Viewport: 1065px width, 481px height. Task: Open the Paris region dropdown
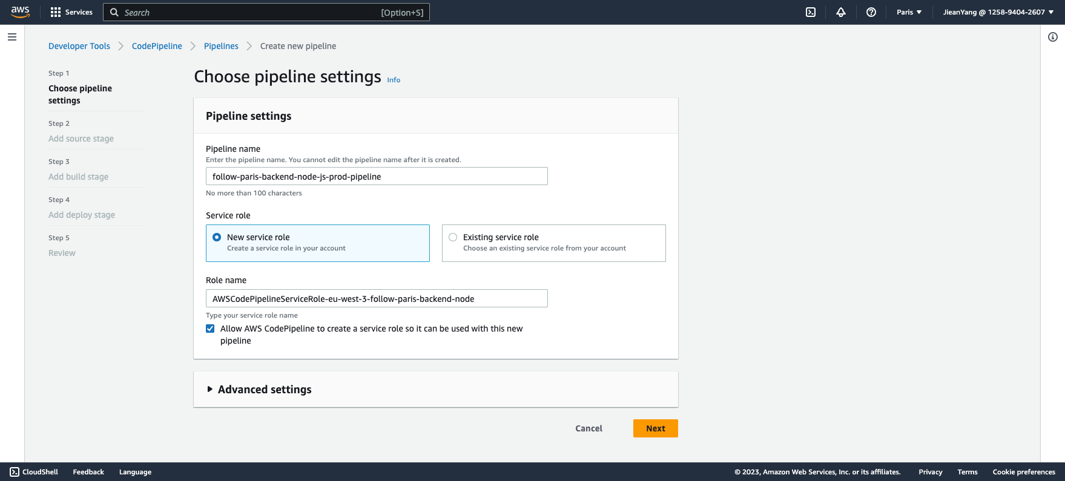pos(909,12)
